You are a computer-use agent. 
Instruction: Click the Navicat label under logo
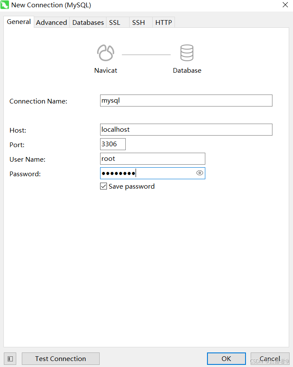pyautogui.click(x=106, y=71)
